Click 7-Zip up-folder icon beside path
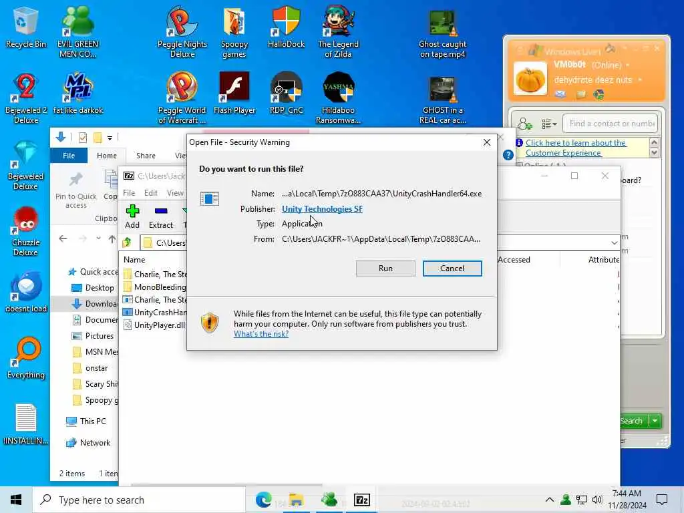This screenshot has width=684, height=513. 127,242
